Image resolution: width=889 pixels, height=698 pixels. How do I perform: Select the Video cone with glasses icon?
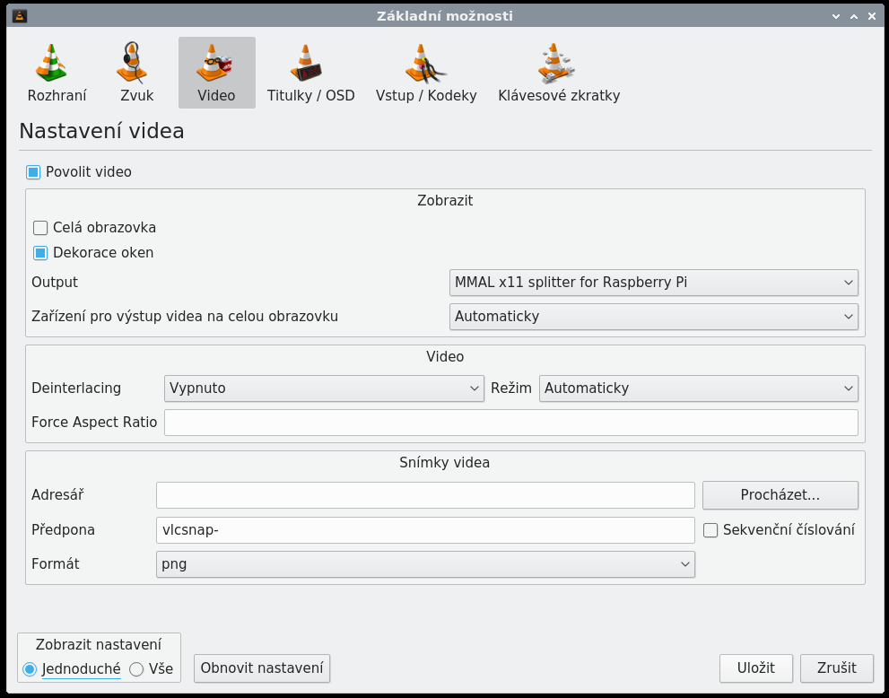click(x=214, y=63)
